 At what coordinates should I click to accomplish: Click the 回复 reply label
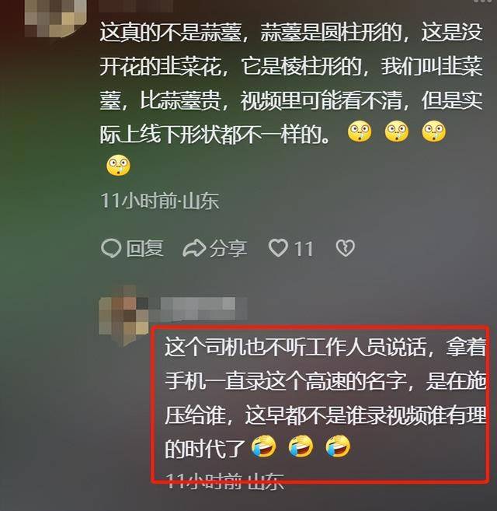coord(145,248)
